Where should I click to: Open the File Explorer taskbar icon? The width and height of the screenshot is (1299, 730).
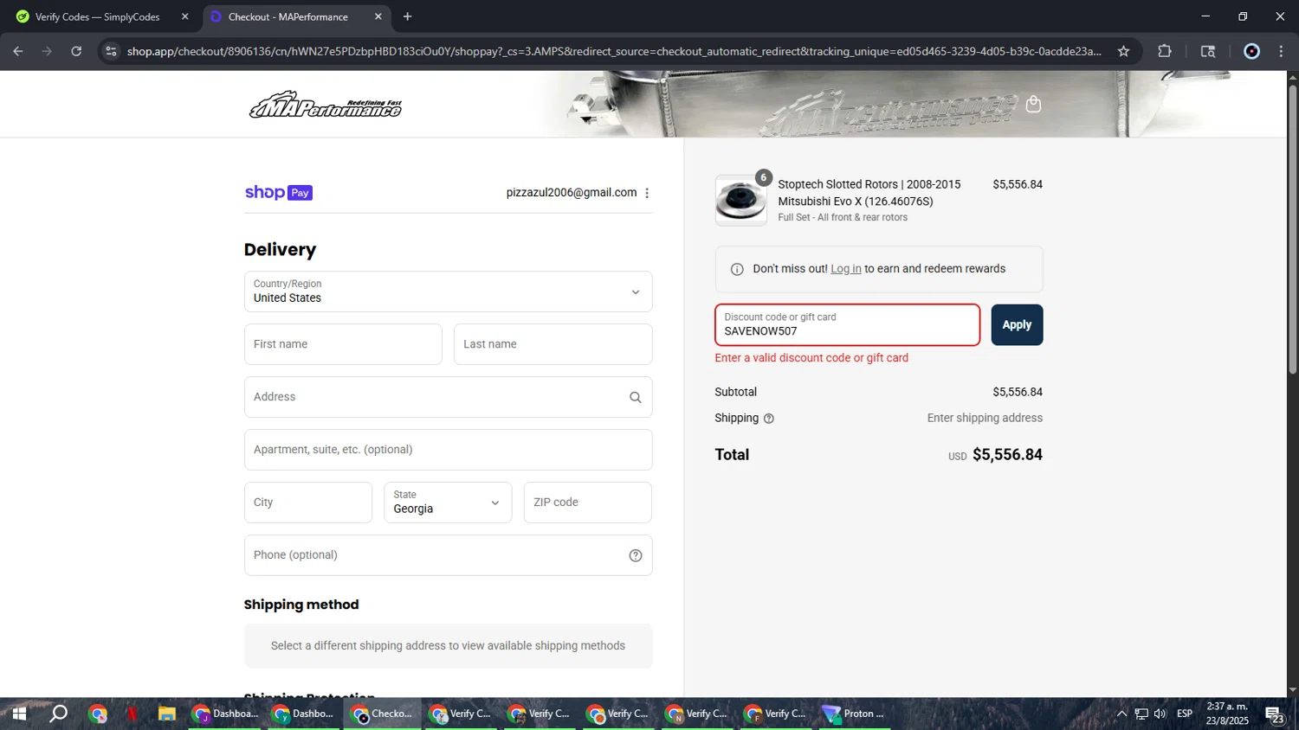point(166,714)
